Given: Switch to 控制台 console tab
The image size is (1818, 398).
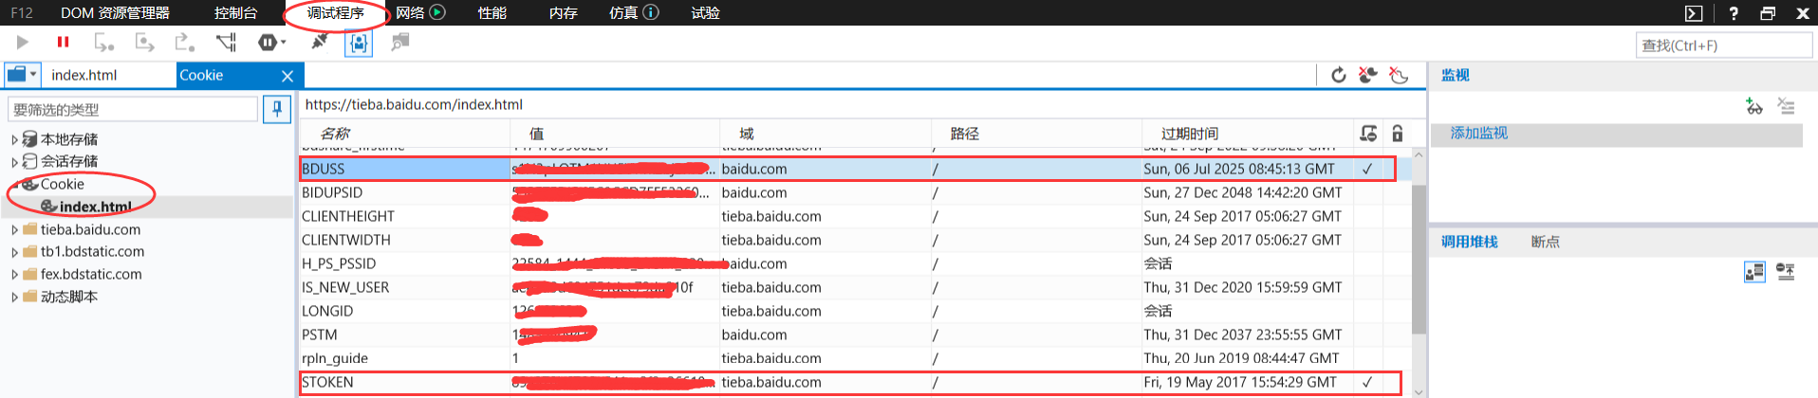Looking at the screenshot, I should click(235, 13).
